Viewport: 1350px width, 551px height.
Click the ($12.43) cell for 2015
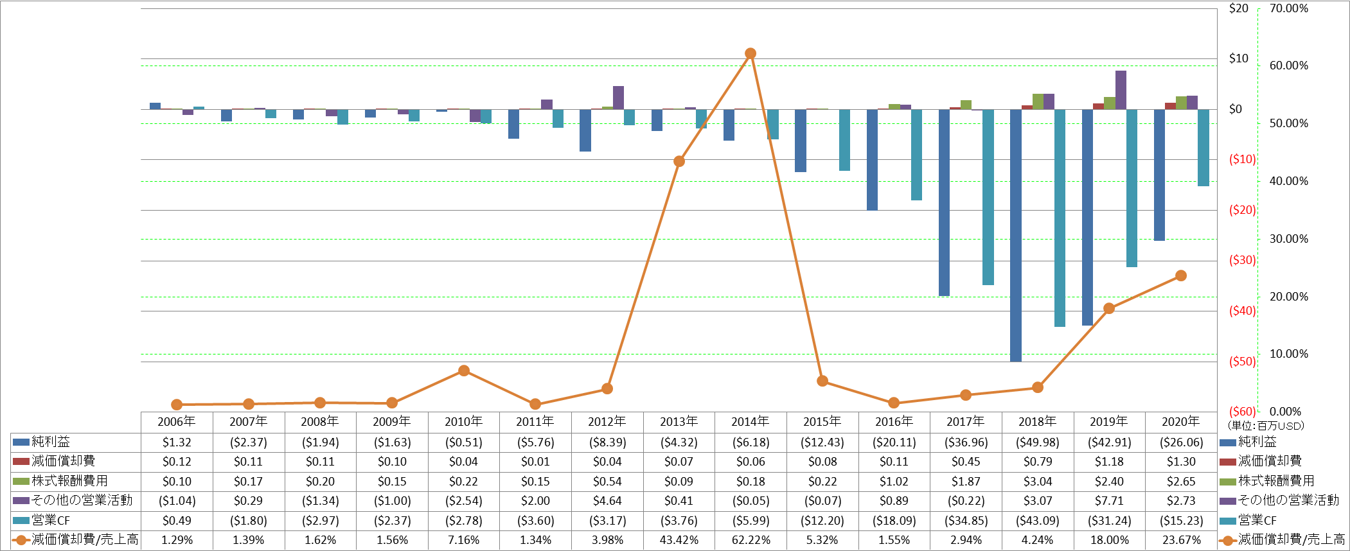click(x=822, y=442)
